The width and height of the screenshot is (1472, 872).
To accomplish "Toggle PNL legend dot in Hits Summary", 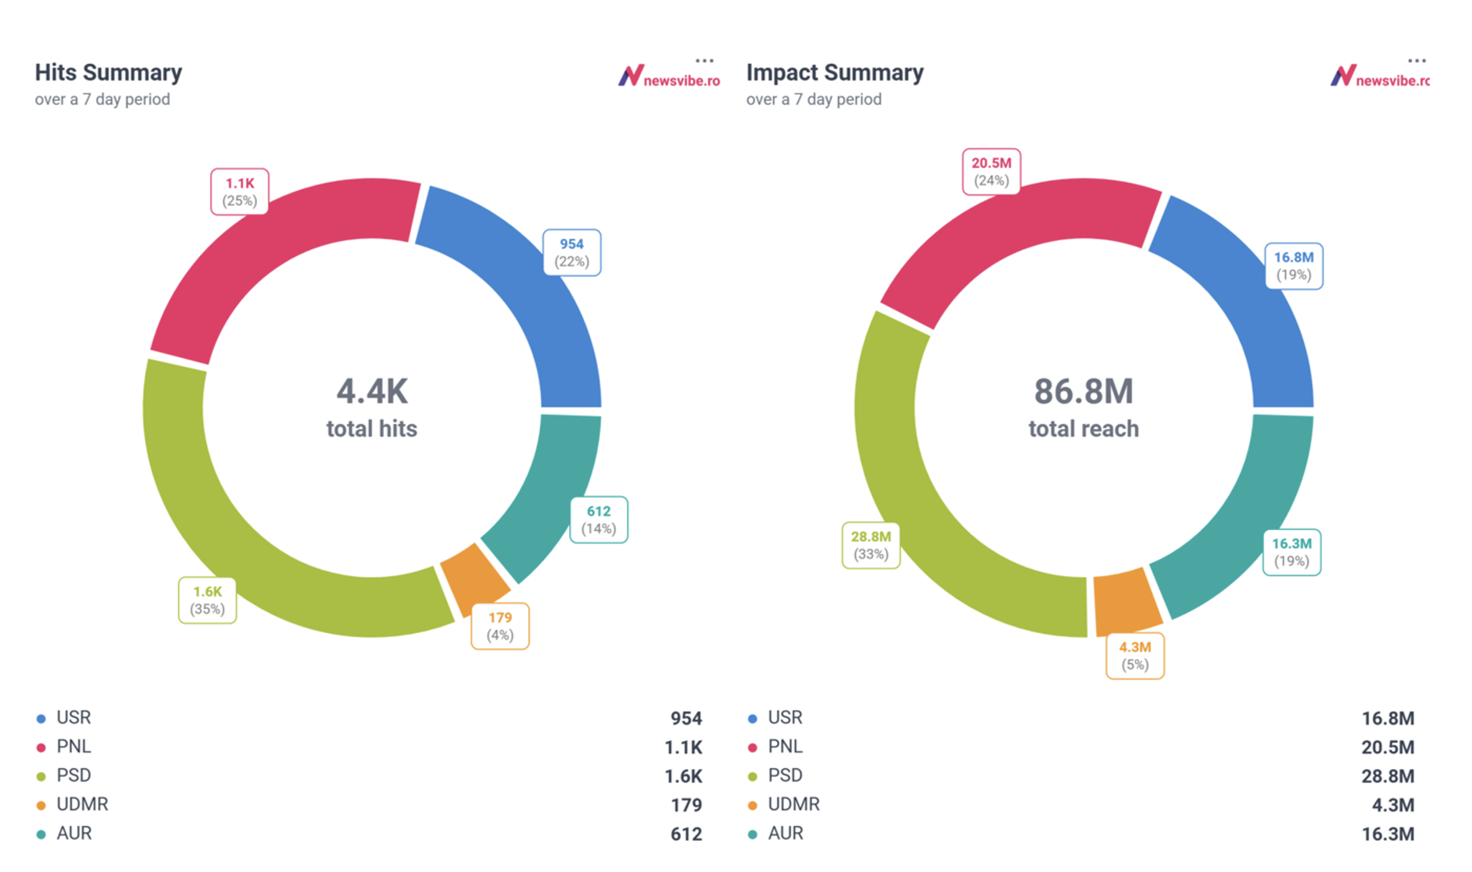I will tap(41, 747).
